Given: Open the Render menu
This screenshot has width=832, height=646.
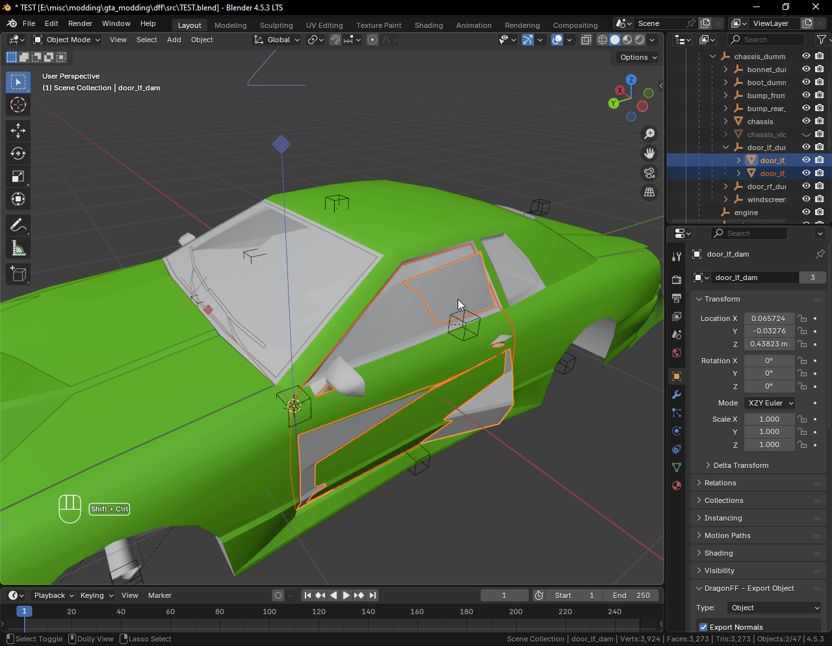Looking at the screenshot, I should [x=80, y=23].
